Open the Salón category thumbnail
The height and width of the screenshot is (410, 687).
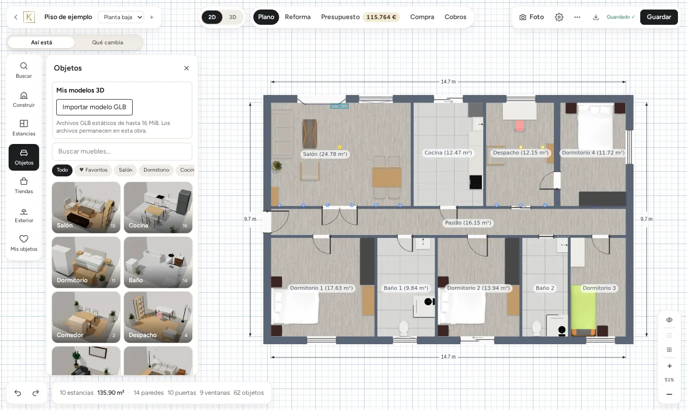(86, 207)
